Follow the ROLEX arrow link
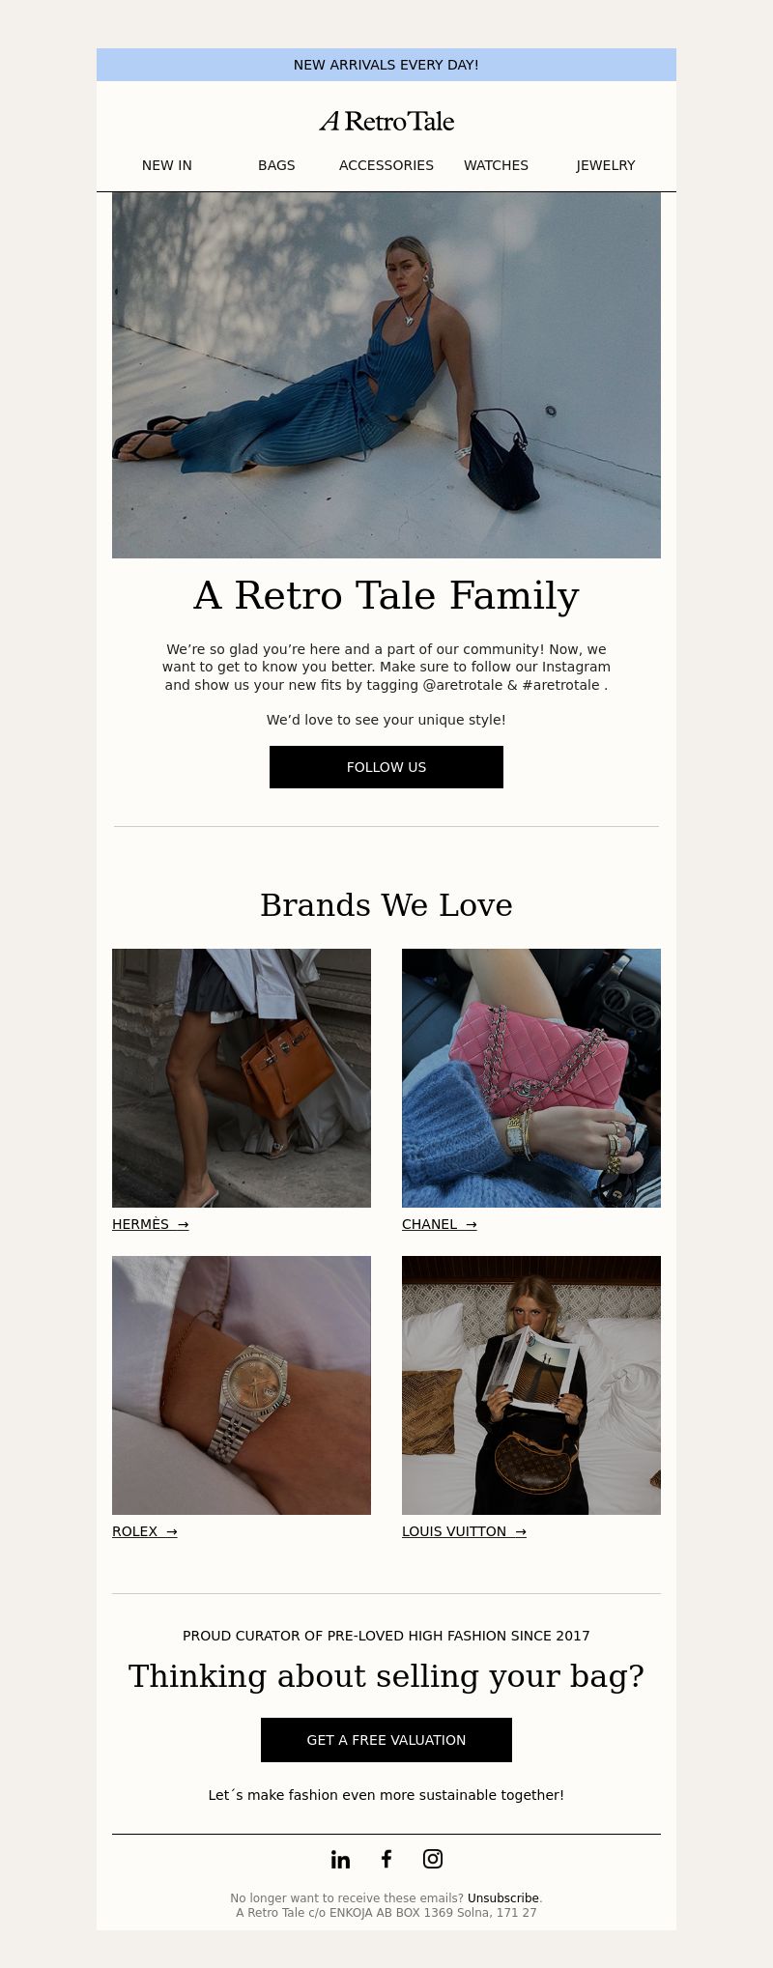Viewport: 773px width, 1968px height. (x=145, y=1531)
